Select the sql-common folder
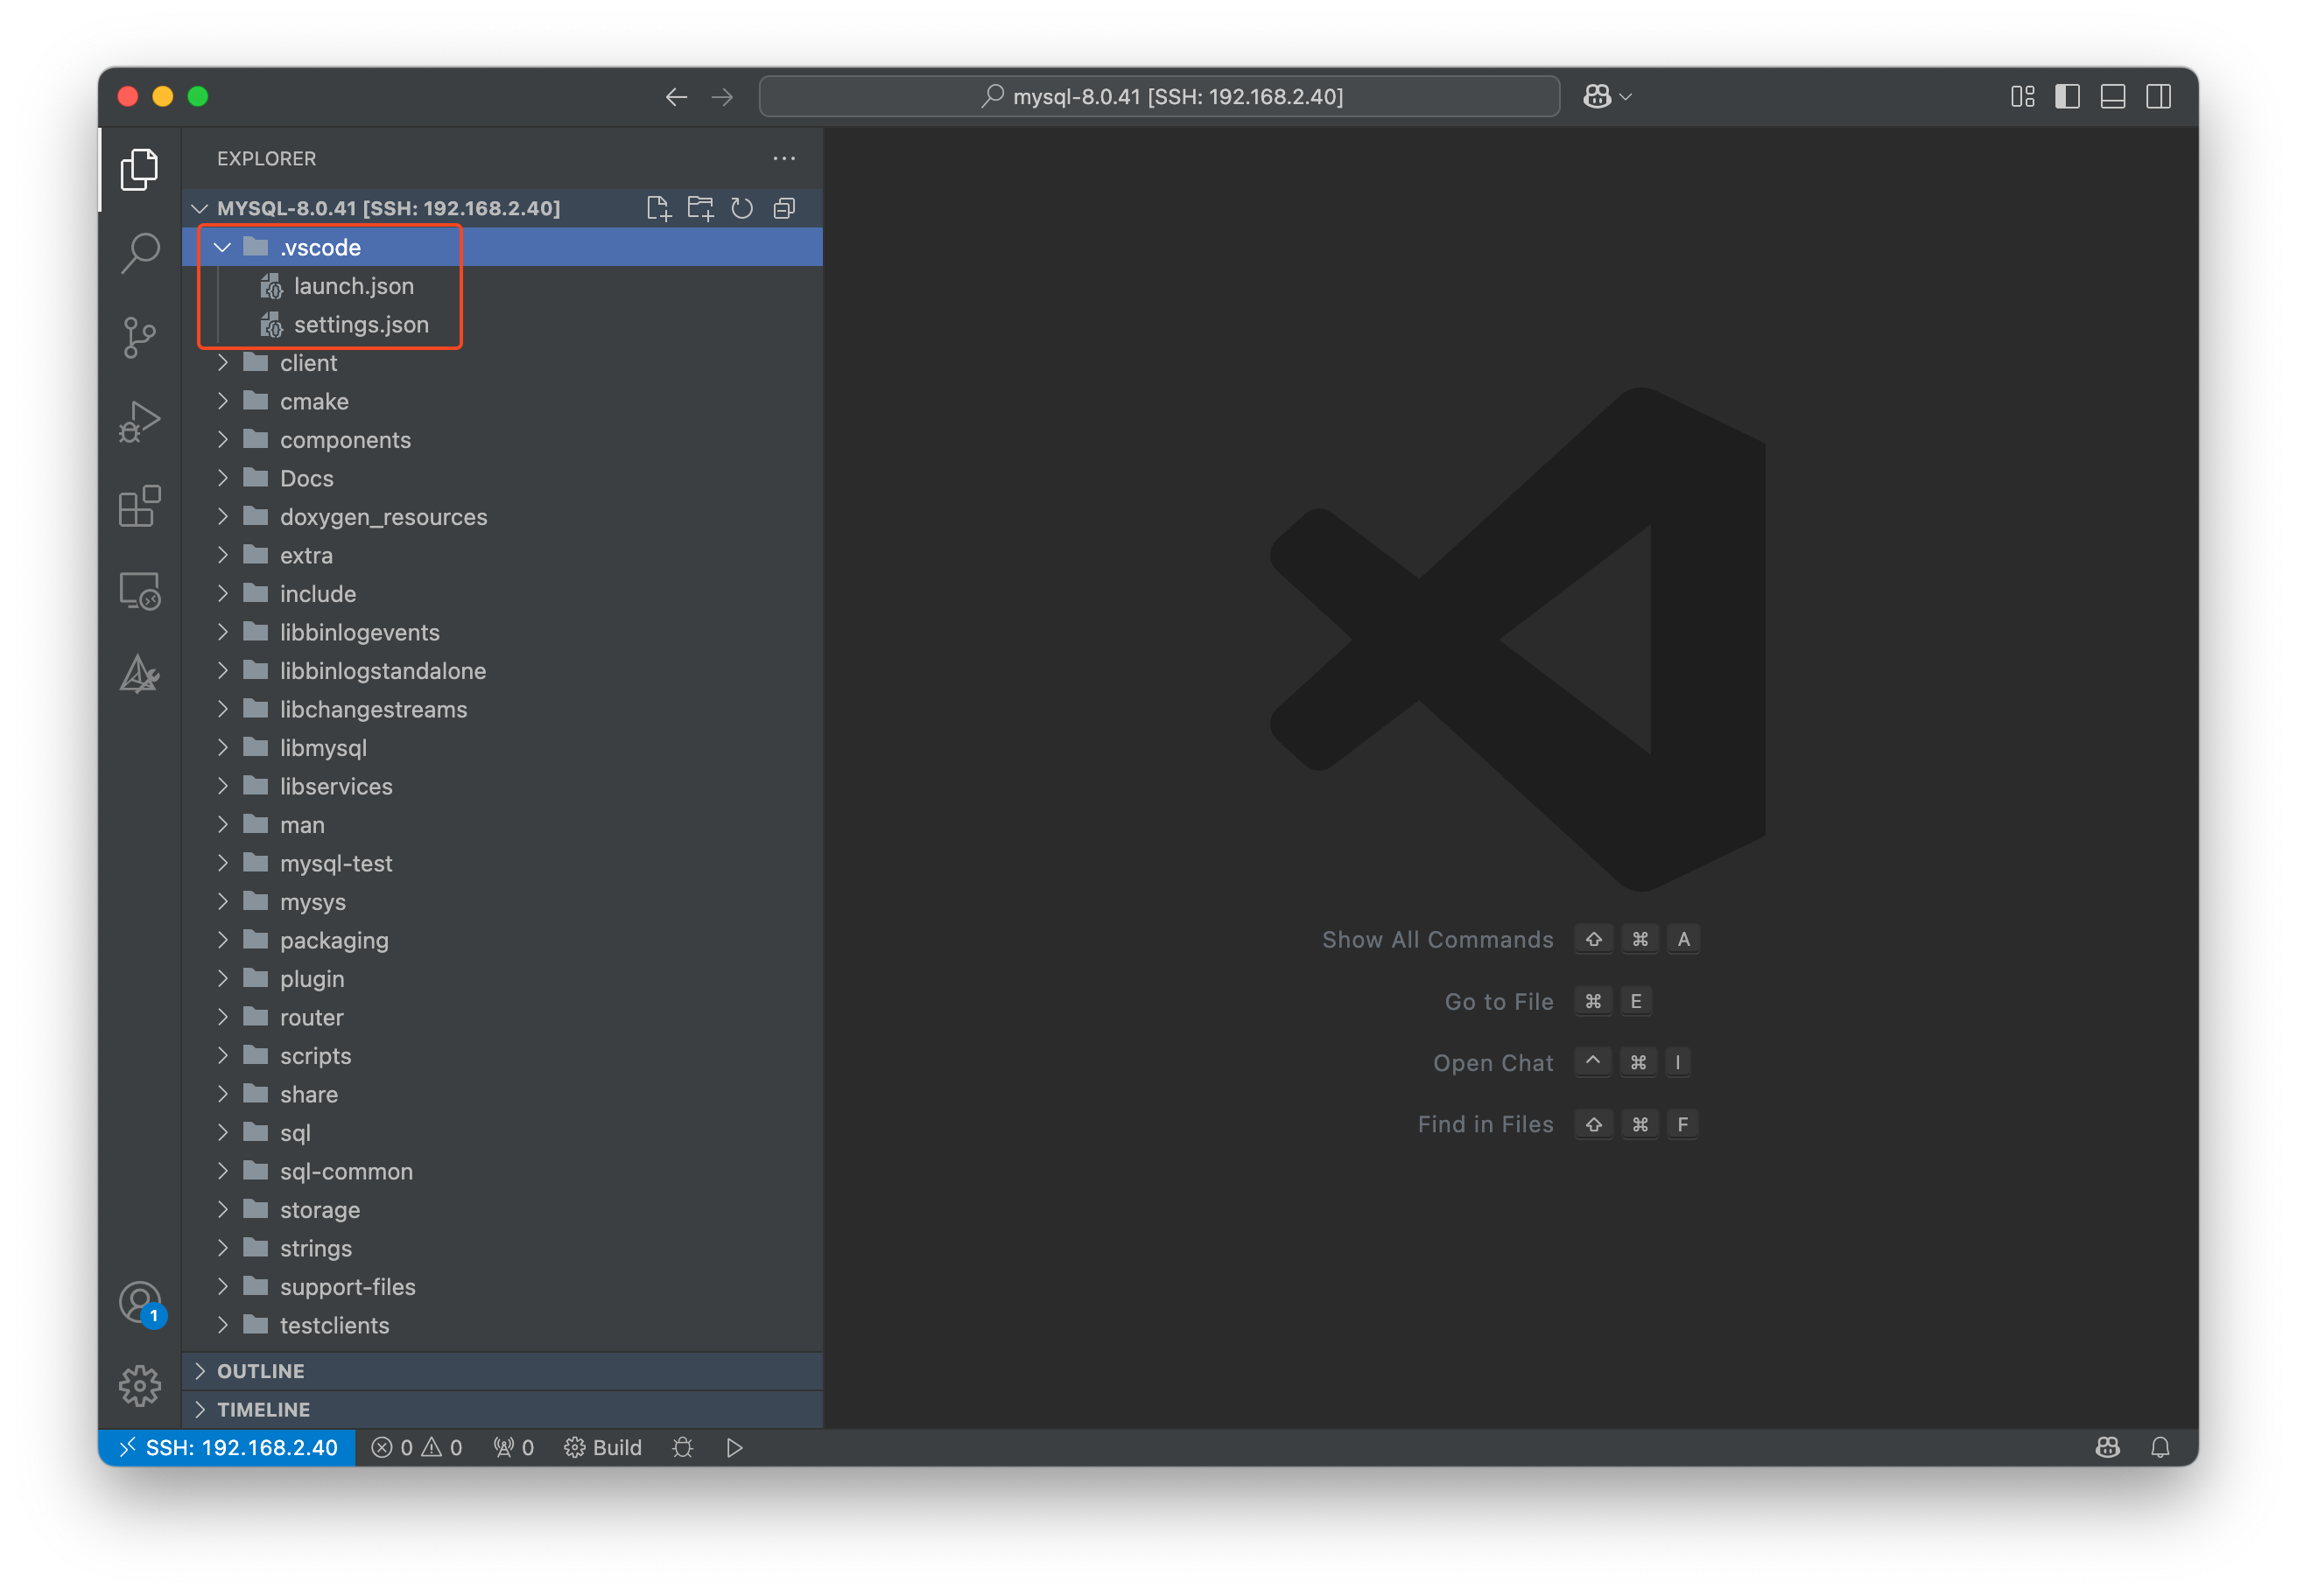This screenshot has width=2297, height=1596. pyautogui.click(x=502, y=1171)
